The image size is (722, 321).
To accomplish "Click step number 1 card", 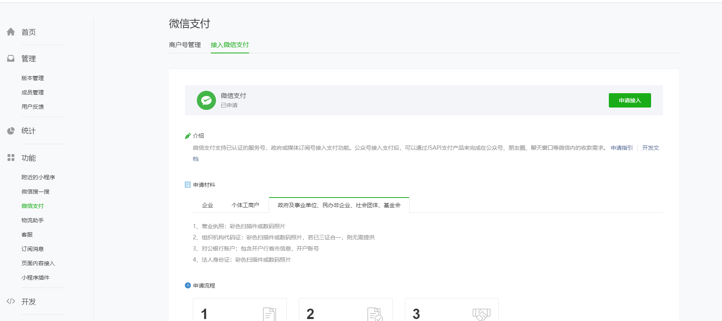I will [240, 310].
